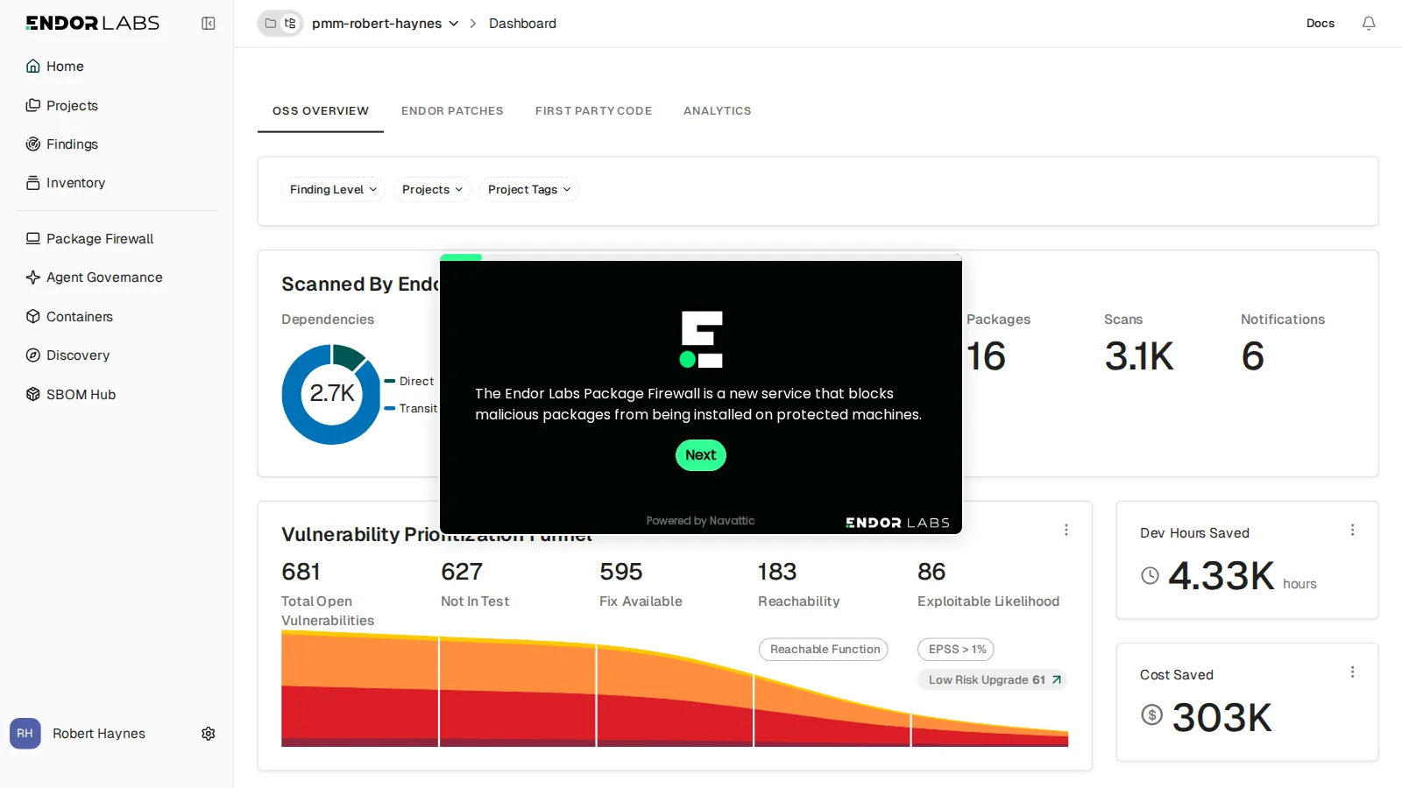Click the 595 Fix Available value

(621, 572)
